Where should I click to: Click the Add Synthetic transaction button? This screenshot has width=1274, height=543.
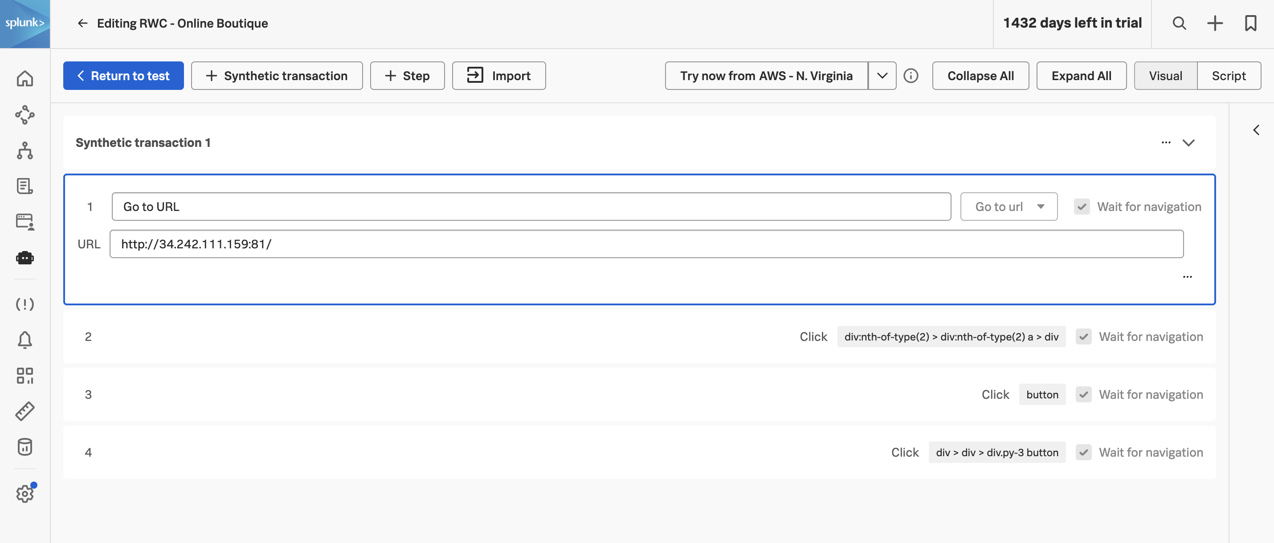(277, 76)
